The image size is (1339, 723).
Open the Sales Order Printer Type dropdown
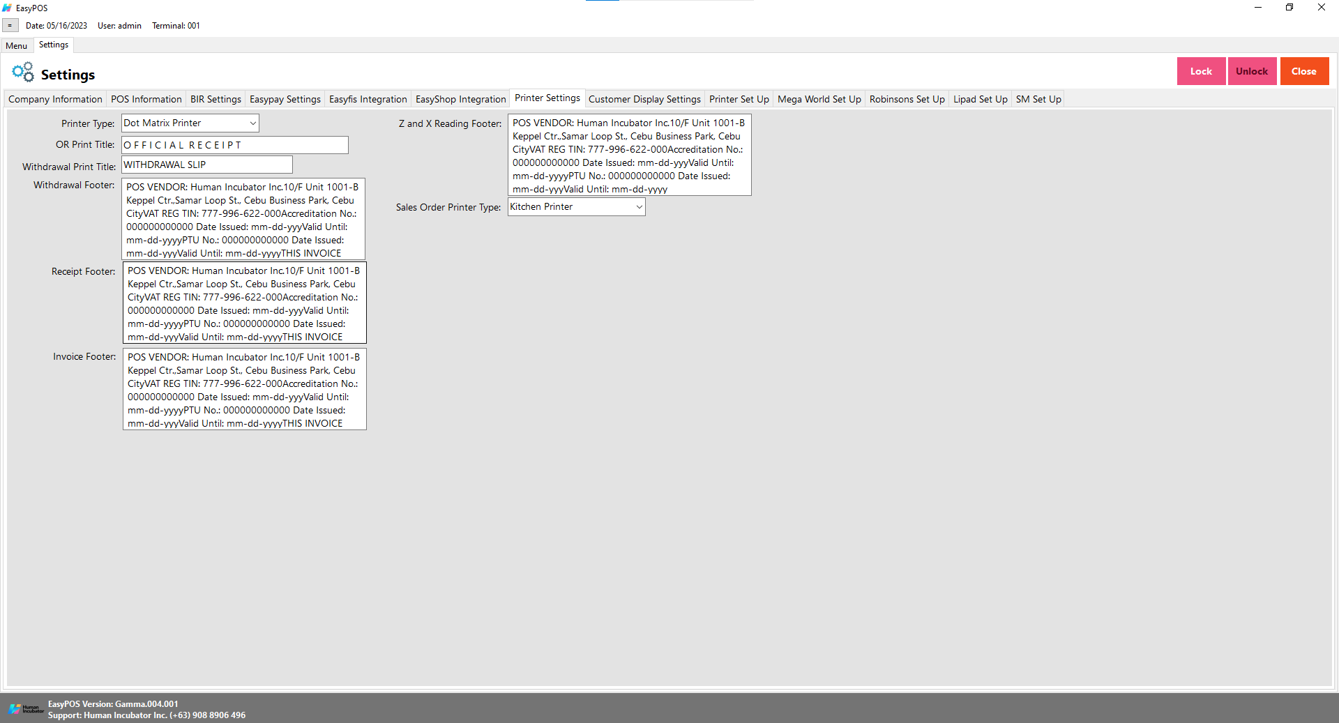pos(638,207)
